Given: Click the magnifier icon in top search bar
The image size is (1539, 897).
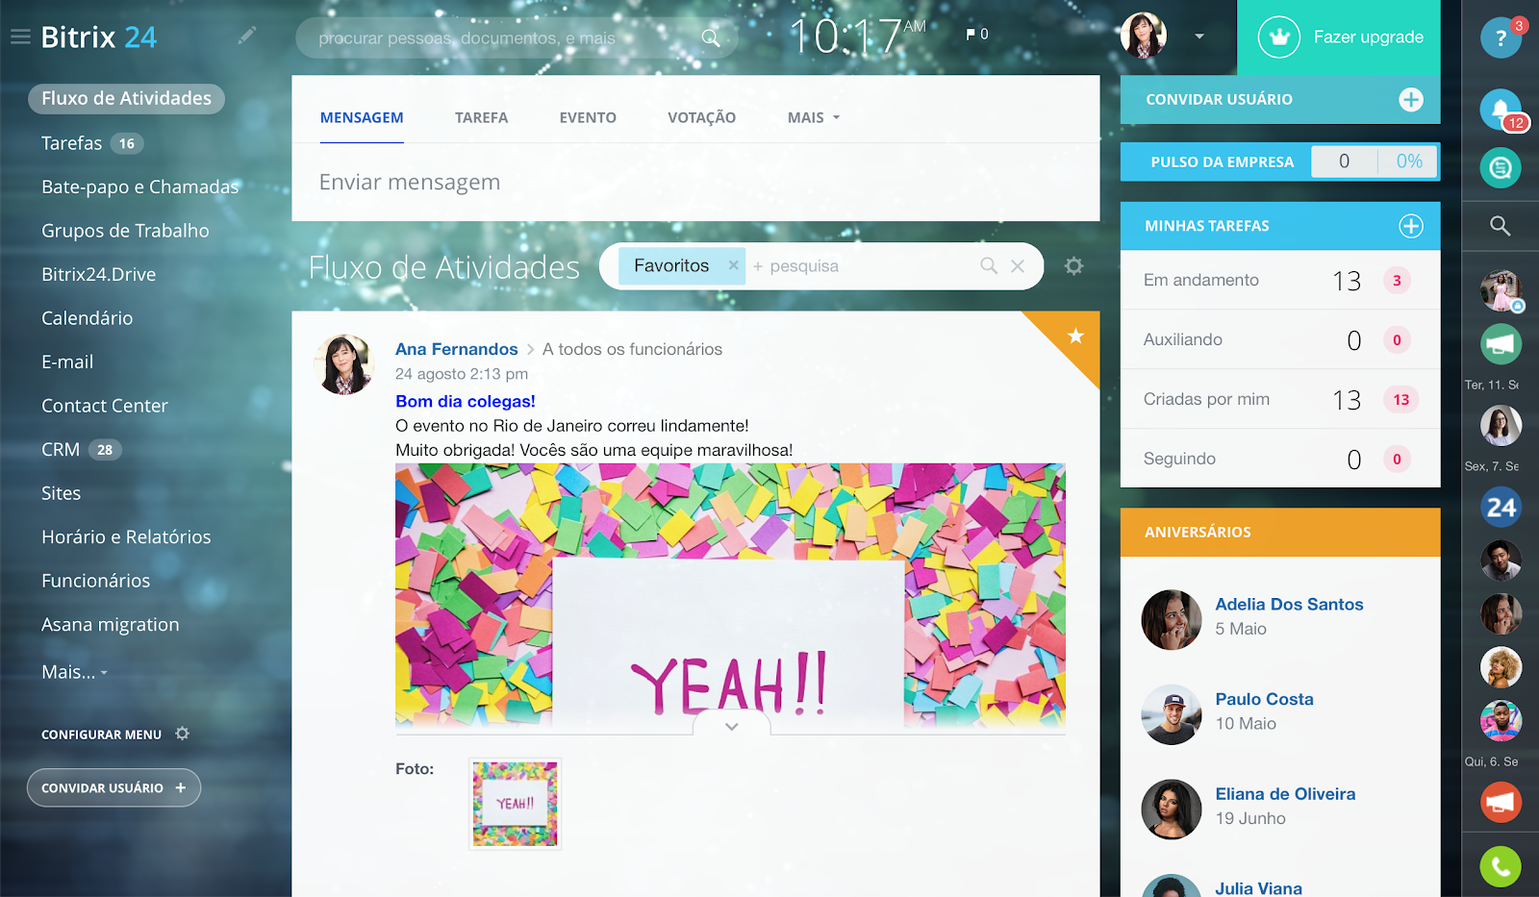Looking at the screenshot, I should [x=711, y=37].
